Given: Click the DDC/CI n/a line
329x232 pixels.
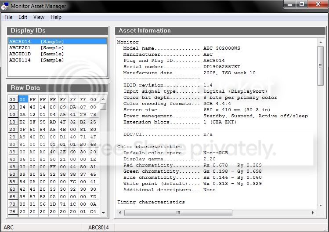Looking at the screenshot, I should (168, 134).
